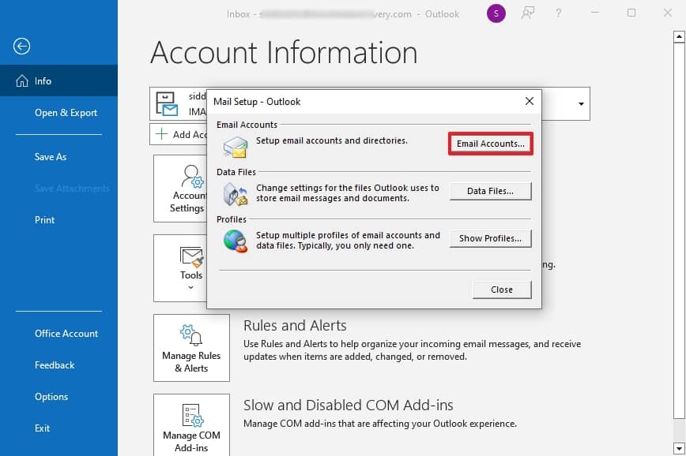This screenshot has width=686, height=456.
Task: Click the Manage Rules & Alerts button
Action: pos(191,348)
